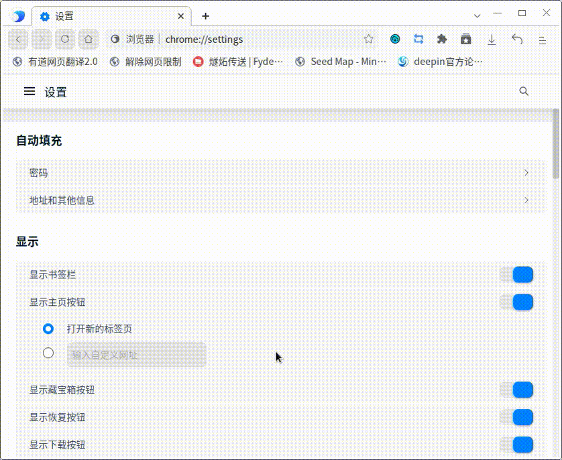This screenshot has height=460, width=562.
Task: Click the custom URL input field
Action: [x=136, y=354]
